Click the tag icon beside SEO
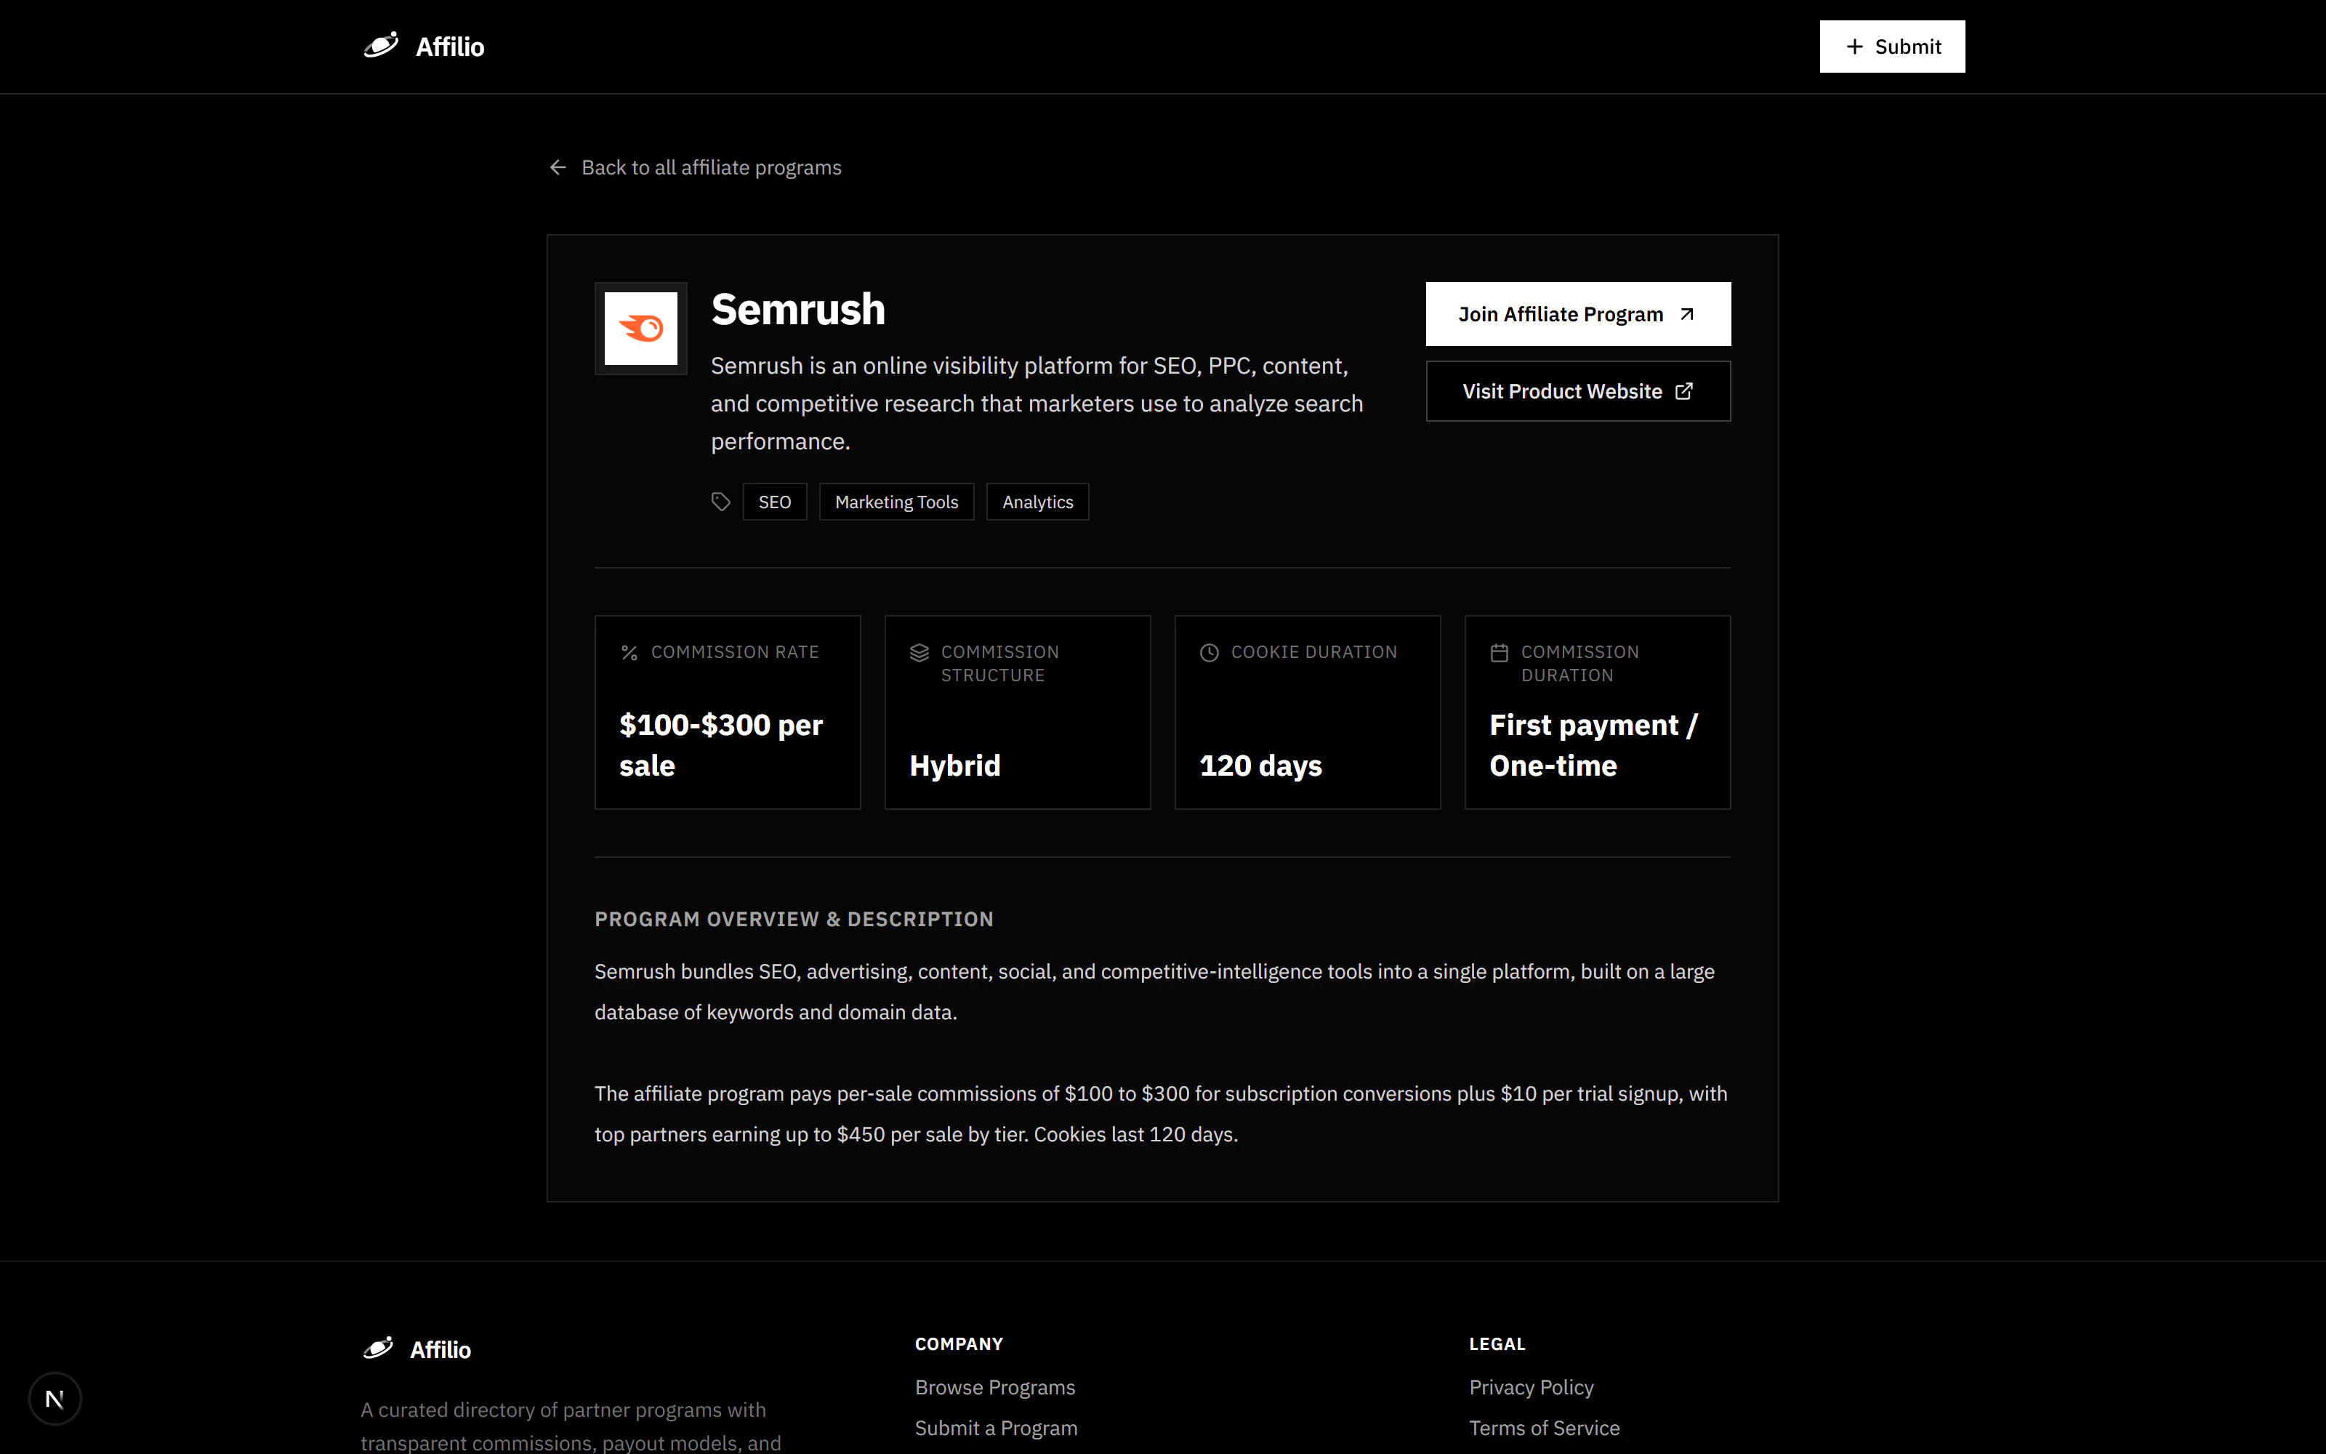Viewport: 2326px width, 1454px height. pyautogui.click(x=721, y=502)
